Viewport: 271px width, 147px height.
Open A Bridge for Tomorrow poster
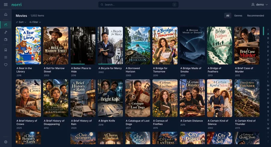[x=165, y=45]
